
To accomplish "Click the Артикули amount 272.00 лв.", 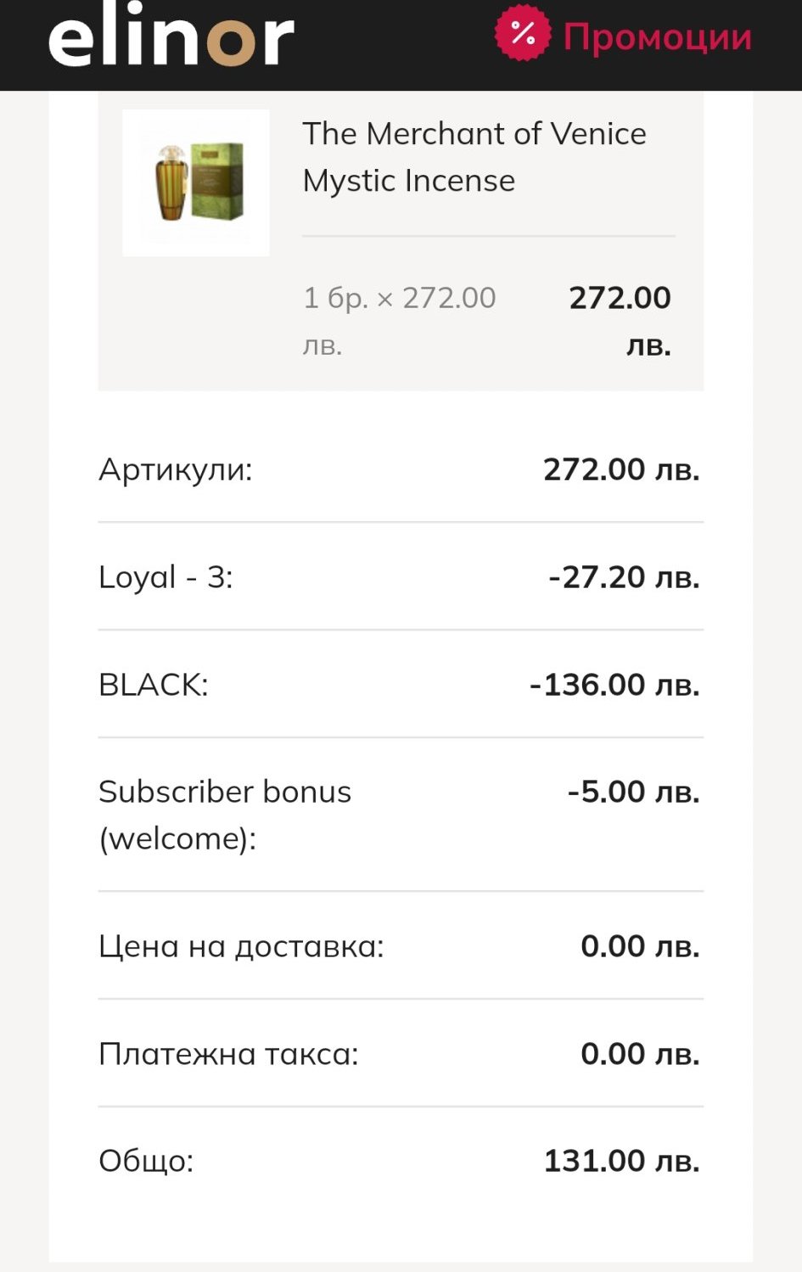I will tap(621, 469).
